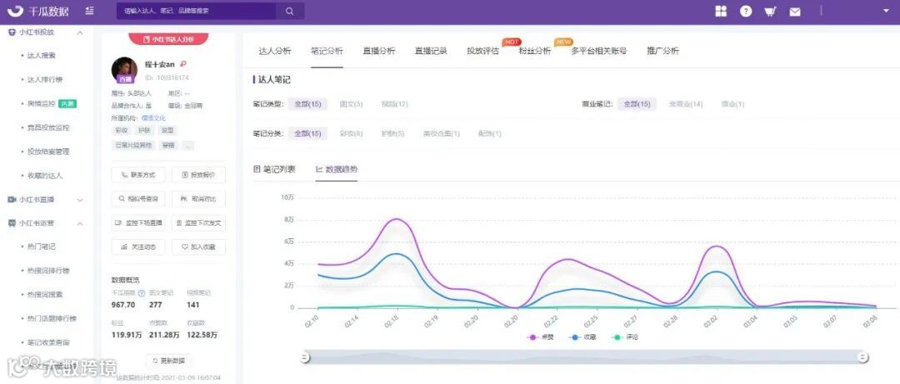Toggle the 评论 series in the chart legend
Image resolution: width=900 pixels, height=384 pixels.
click(624, 337)
